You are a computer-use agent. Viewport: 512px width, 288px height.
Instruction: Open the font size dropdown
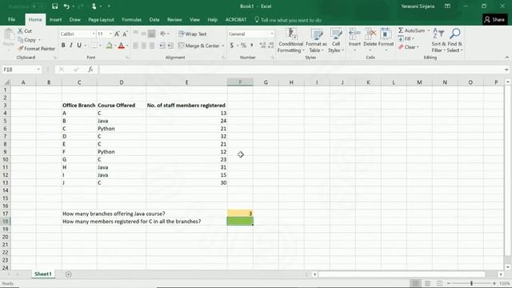[110, 34]
